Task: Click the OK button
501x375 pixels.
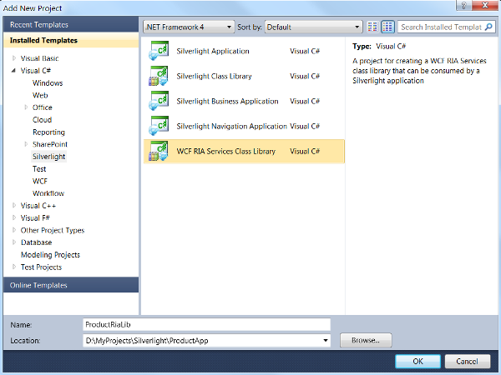Action: [x=417, y=362]
